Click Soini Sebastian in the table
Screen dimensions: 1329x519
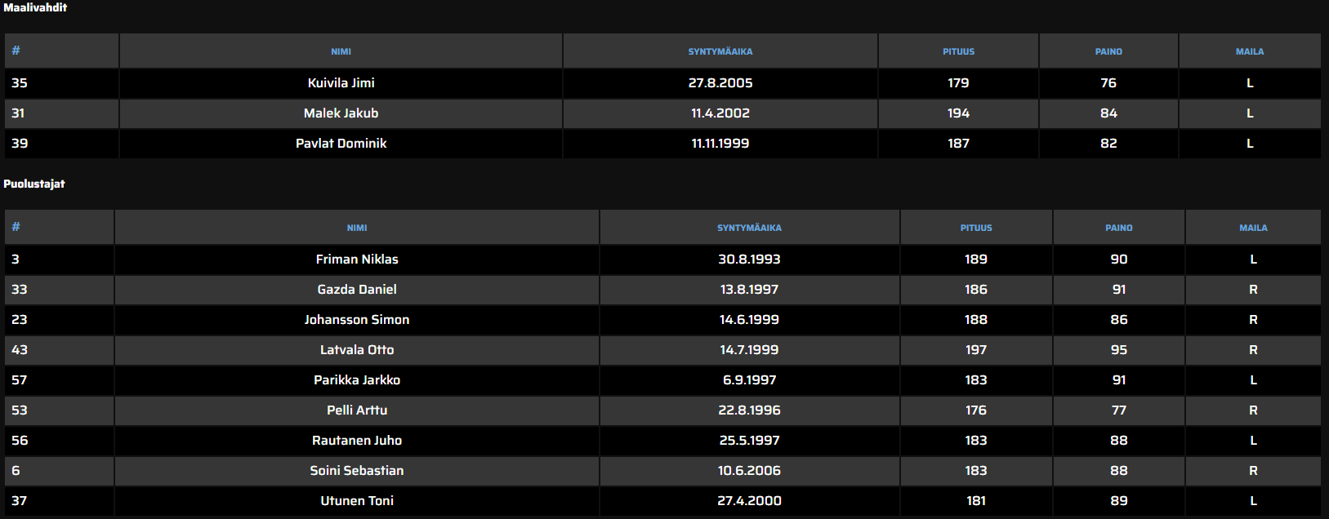(357, 471)
